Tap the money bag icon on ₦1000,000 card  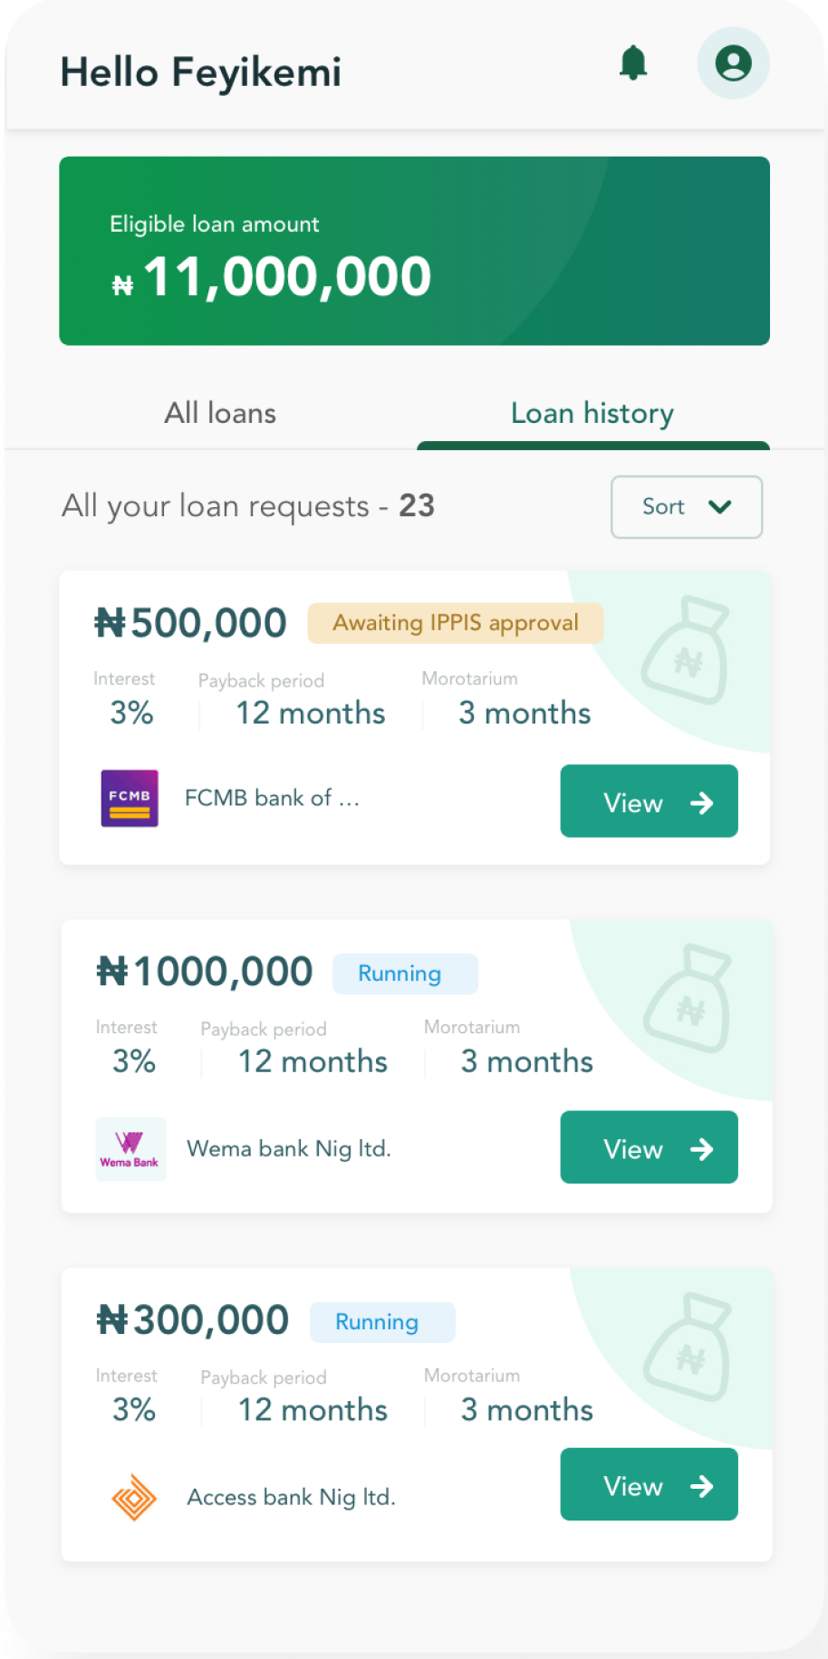[688, 998]
